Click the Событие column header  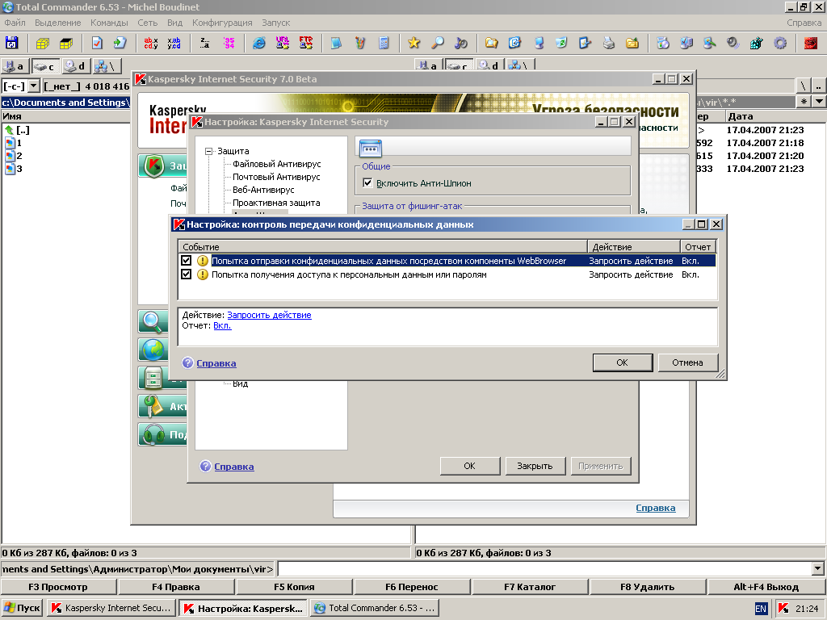pos(383,247)
